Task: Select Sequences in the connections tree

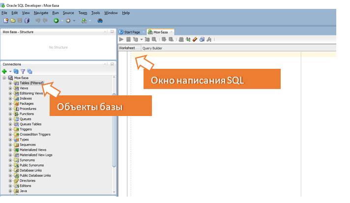Action: coord(28,145)
